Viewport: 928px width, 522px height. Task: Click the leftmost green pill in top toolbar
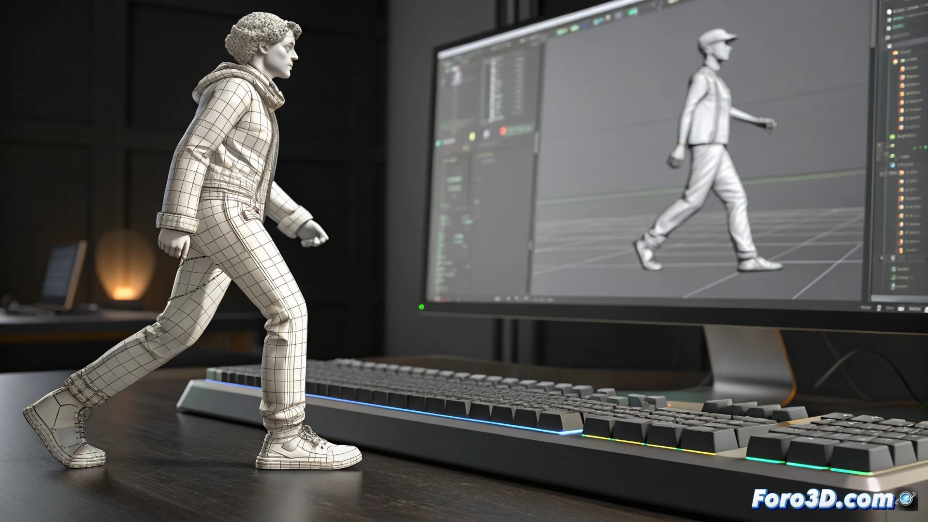pyautogui.click(x=561, y=31)
